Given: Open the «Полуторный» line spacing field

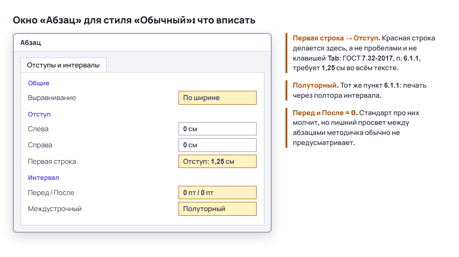Looking at the screenshot, I should point(218,209).
